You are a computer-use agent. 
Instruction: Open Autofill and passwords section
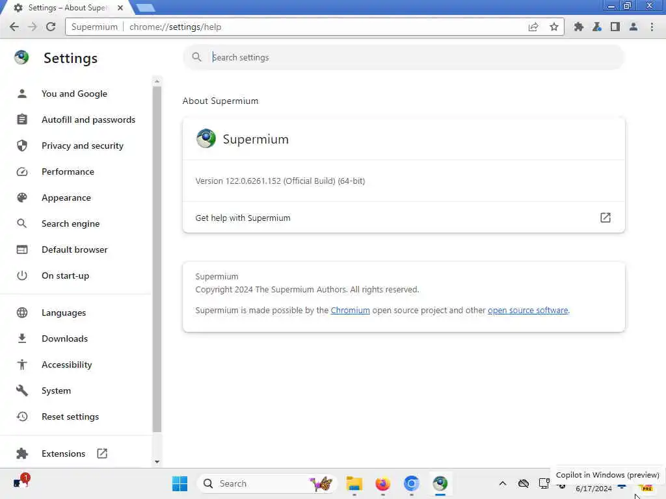pos(88,120)
